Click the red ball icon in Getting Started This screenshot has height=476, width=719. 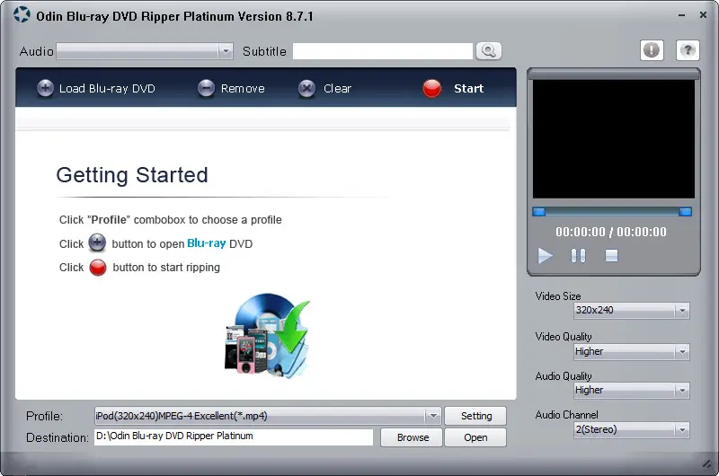pos(98,268)
